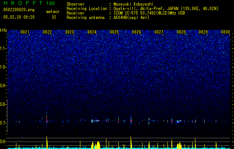The width and height of the screenshot is (234, 149).
Task: Click the 0826 time marker
Action: pyautogui.click(x=137, y=32)
